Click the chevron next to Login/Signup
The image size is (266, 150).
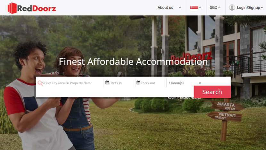tap(262, 8)
